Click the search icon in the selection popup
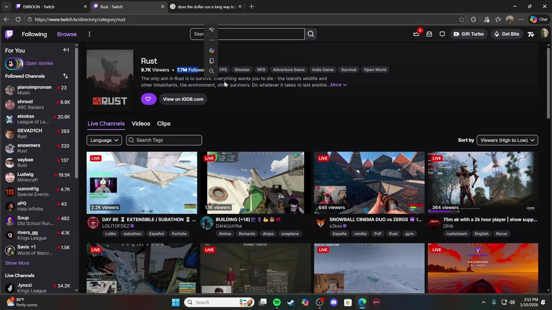Screen dimensions: 552x310 coord(211,71)
